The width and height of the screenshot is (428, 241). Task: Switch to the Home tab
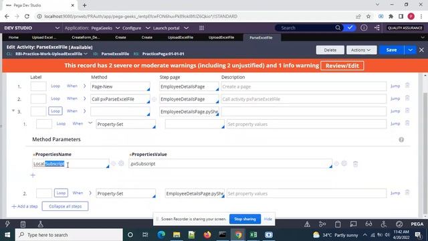click(13, 37)
